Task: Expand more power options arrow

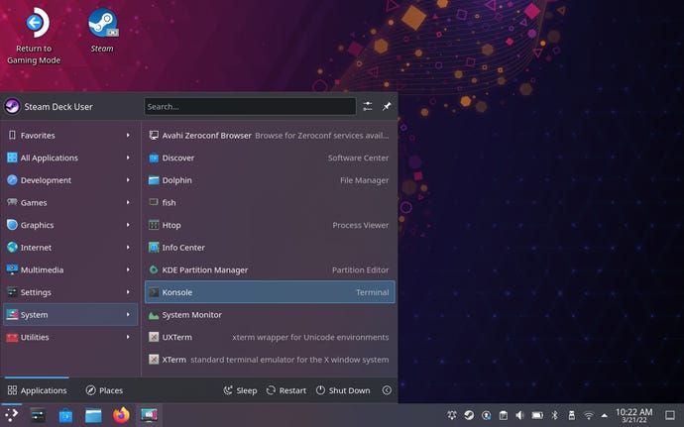Action: point(387,390)
